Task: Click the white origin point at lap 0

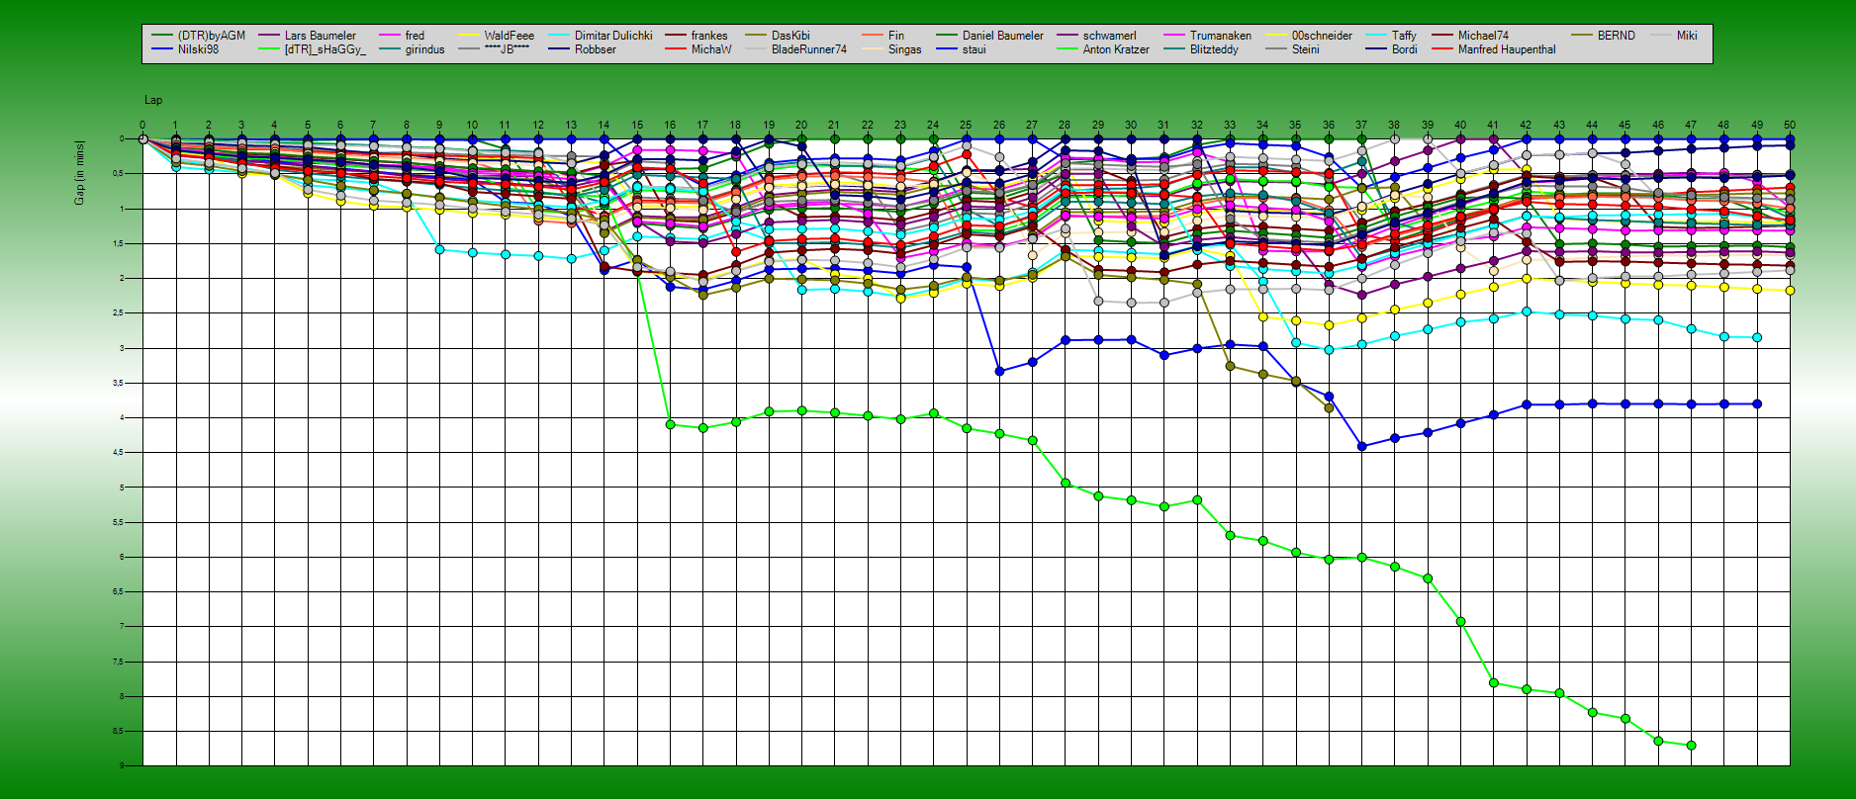Action: [142, 139]
